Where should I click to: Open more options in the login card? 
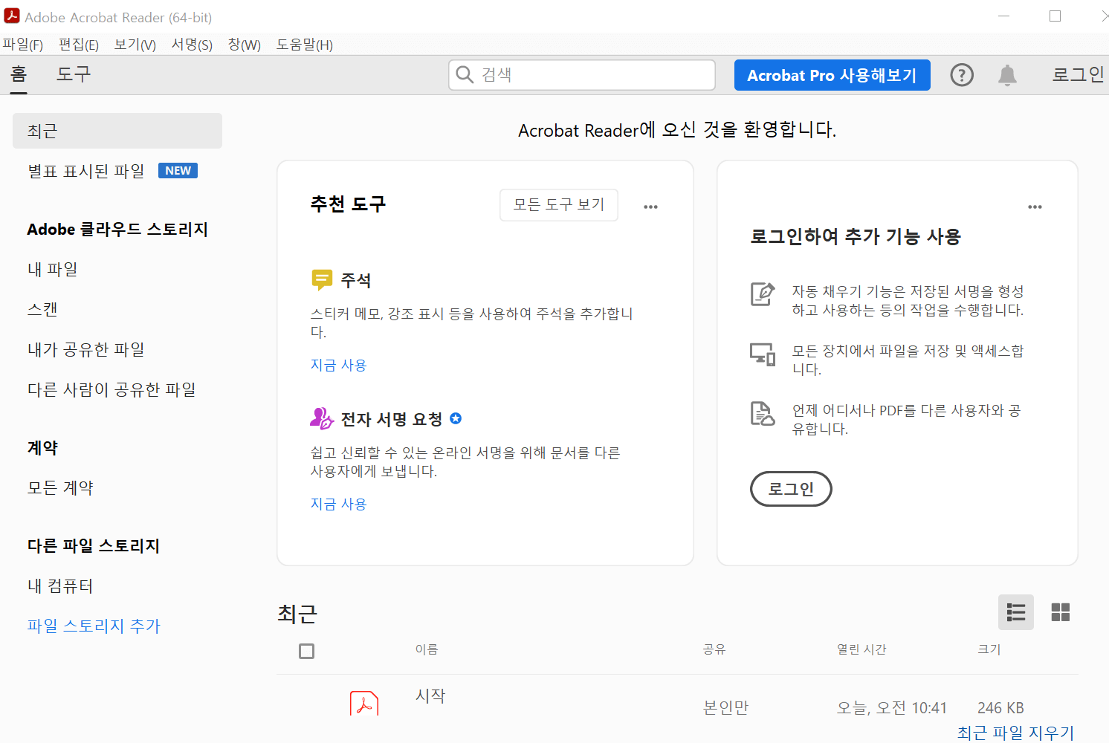pos(1035,207)
